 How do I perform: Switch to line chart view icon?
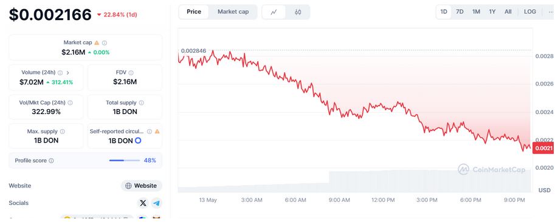tap(274, 12)
